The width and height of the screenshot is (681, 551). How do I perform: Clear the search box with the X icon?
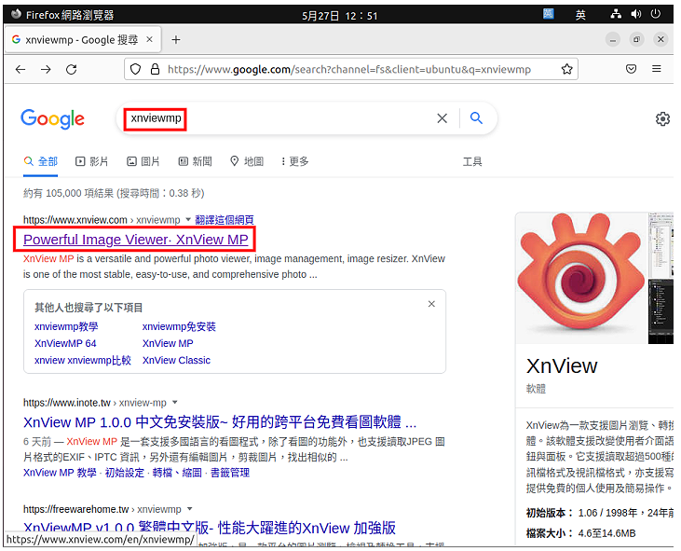pyautogui.click(x=443, y=118)
